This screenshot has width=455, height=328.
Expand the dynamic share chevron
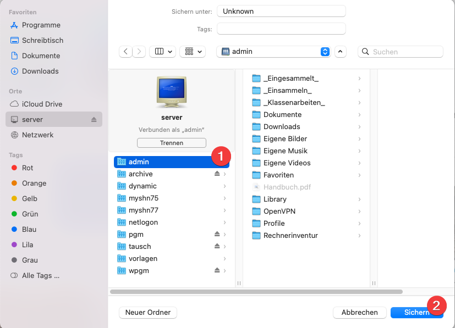[x=224, y=186]
